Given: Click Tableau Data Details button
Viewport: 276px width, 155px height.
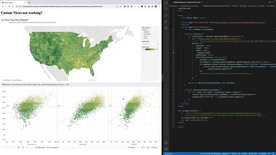Looking at the screenshot, I should pos(40,147).
